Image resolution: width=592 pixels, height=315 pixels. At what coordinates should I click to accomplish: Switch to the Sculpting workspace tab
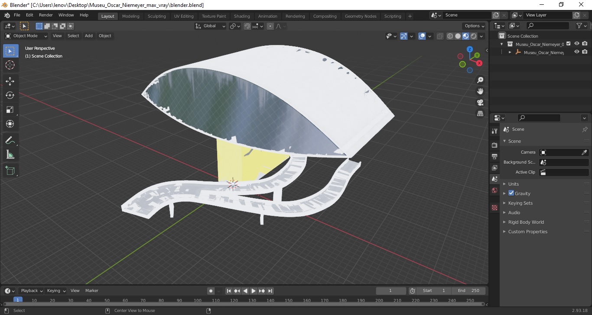[157, 16]
